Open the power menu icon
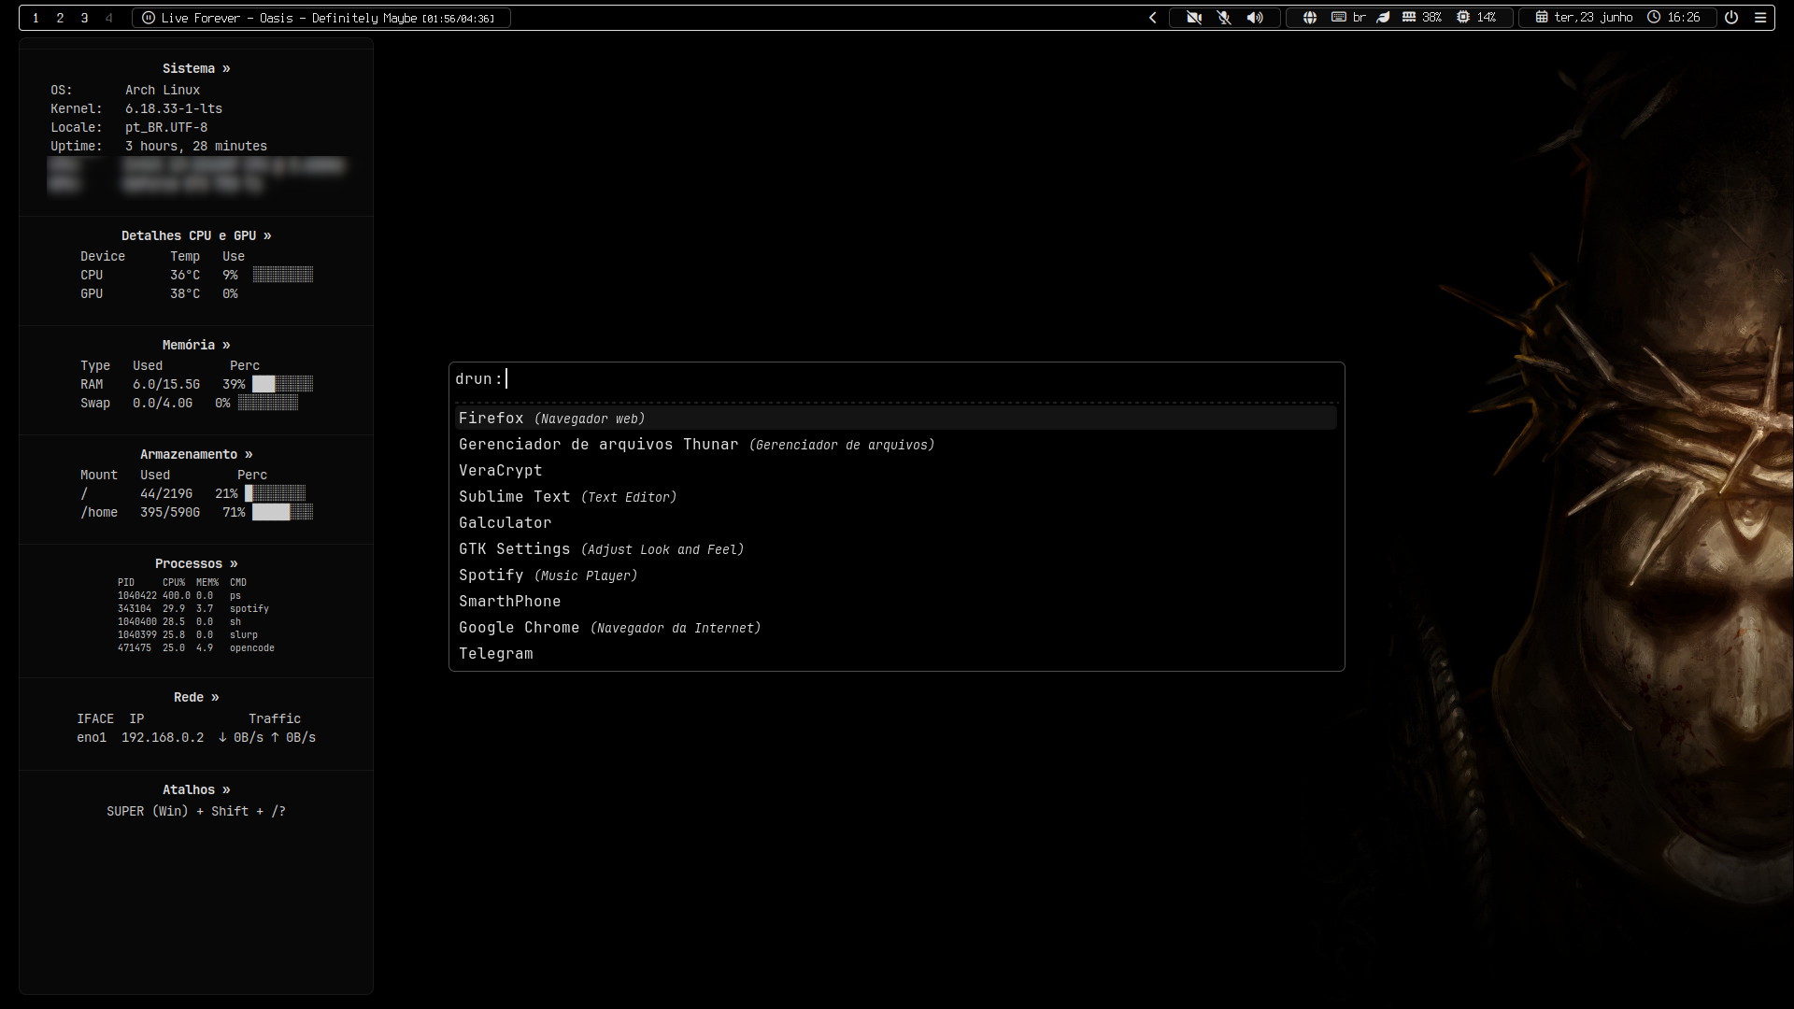Viewport: 1794px width, 1009px height. [x=1731, y=18]
